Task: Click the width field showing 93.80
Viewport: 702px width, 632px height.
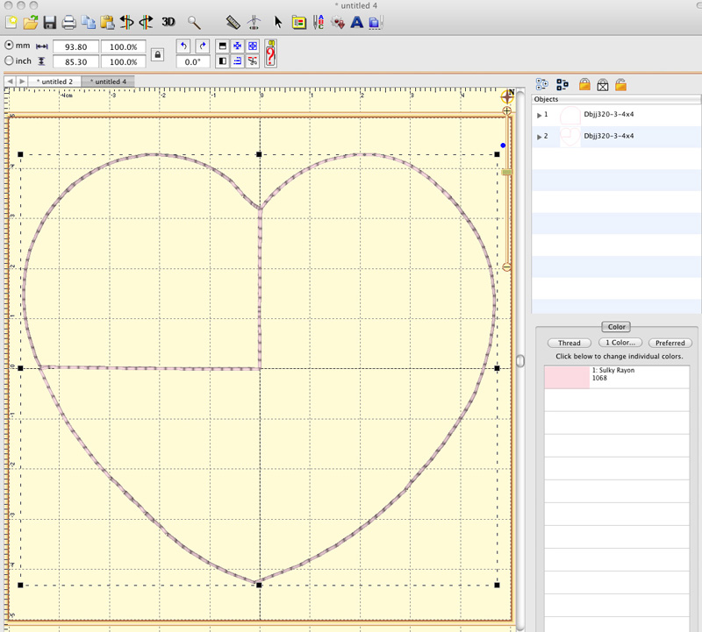Action: click(75, 47)
